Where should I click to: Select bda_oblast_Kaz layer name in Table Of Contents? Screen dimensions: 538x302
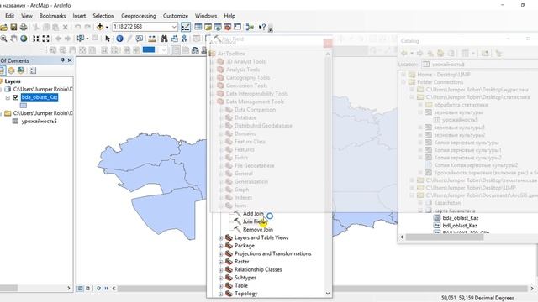pos(40,97)
